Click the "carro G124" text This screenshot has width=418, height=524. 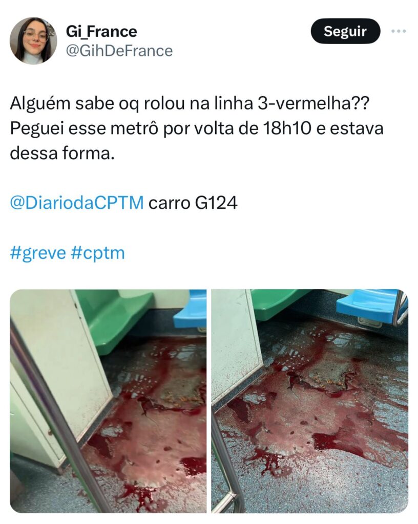(193, 203)
